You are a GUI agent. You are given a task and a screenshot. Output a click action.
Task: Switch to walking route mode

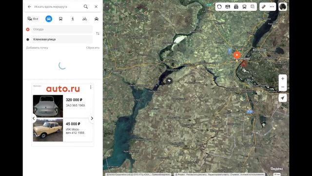(x=73, y=19)
